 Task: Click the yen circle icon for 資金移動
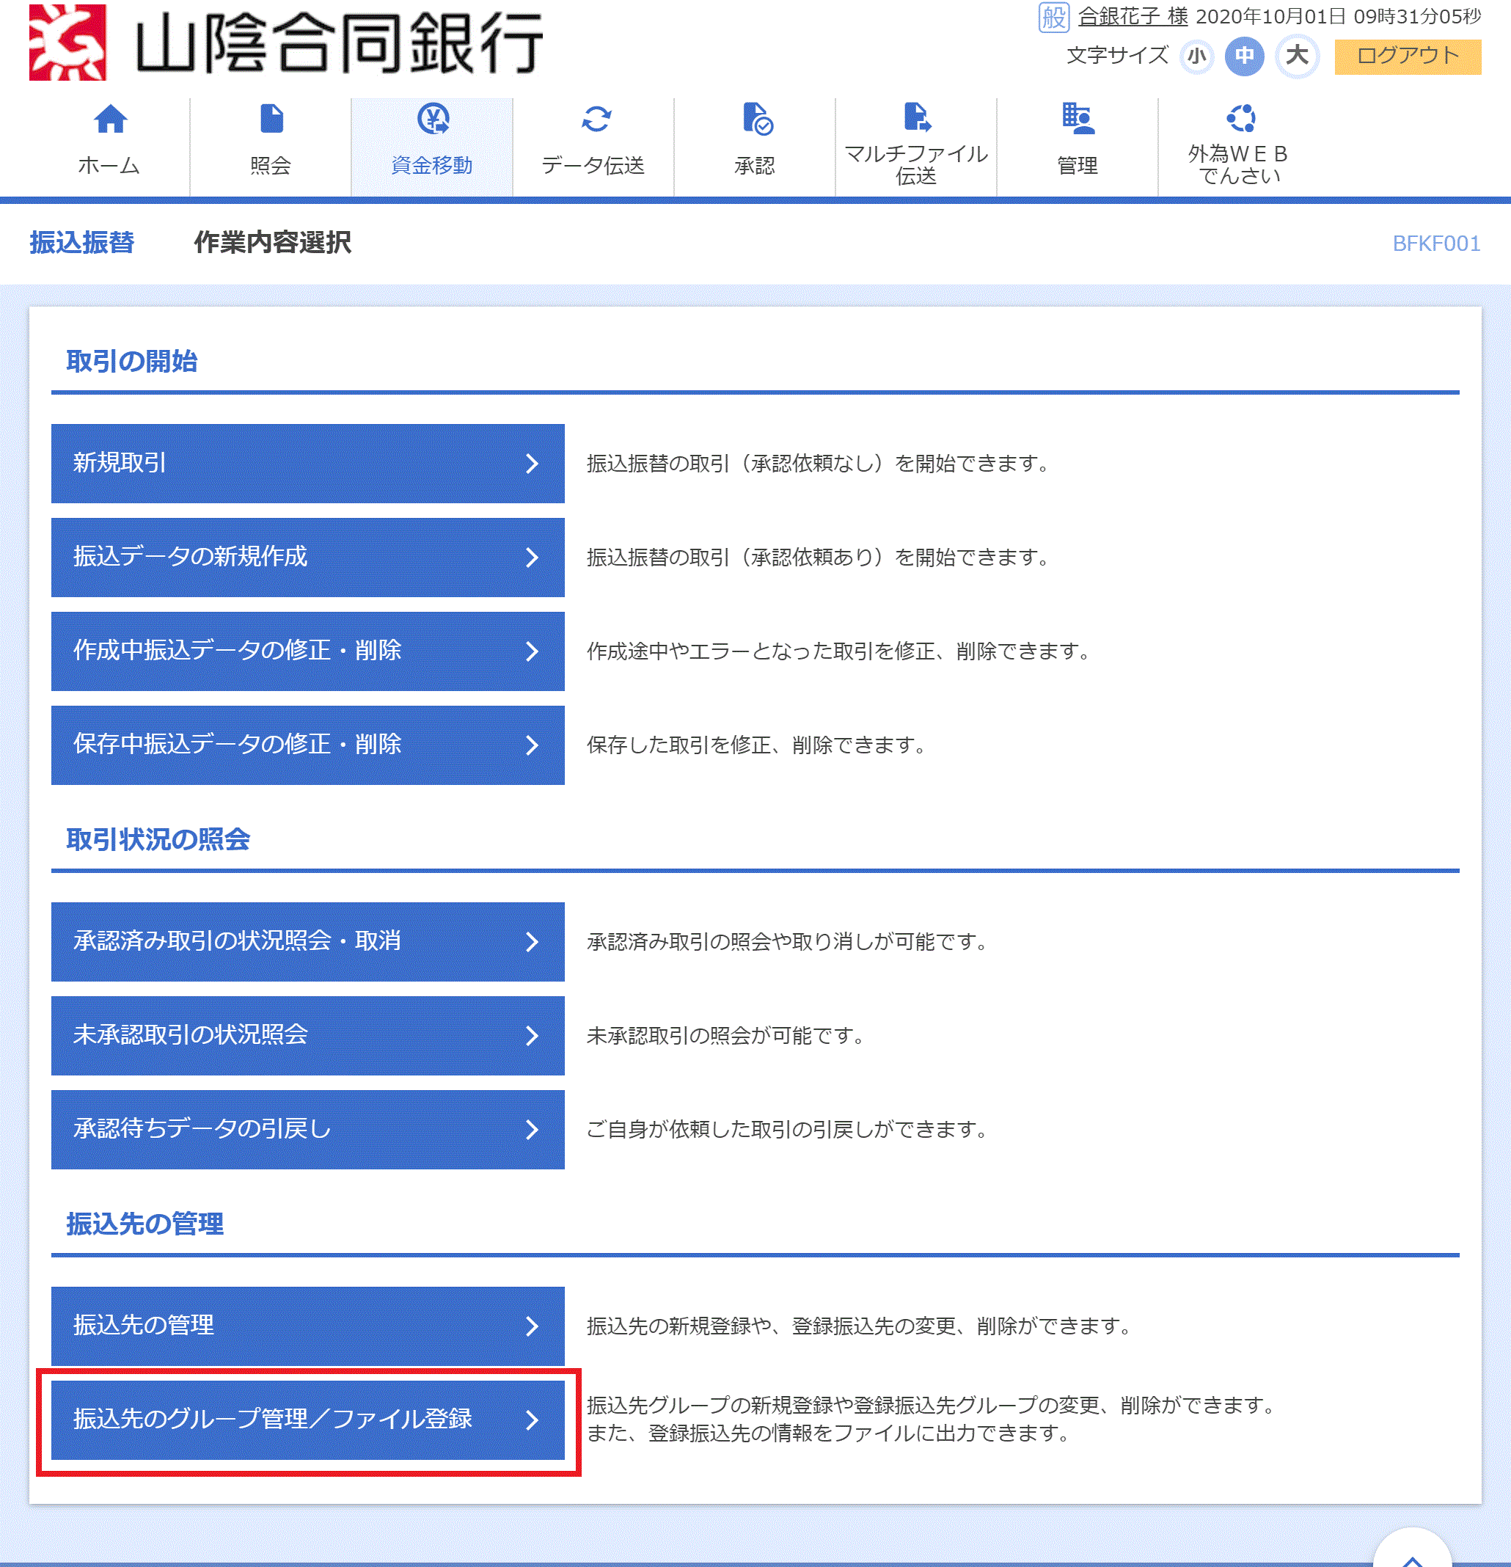(433, 118)
